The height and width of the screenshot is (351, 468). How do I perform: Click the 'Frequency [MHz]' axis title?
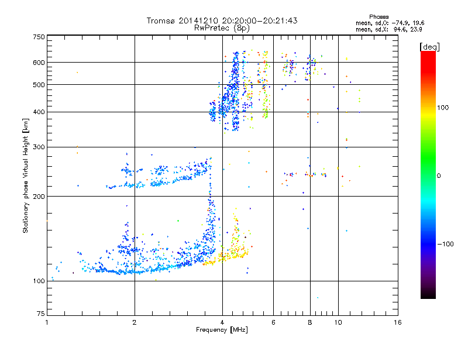[x=222, y=330]
